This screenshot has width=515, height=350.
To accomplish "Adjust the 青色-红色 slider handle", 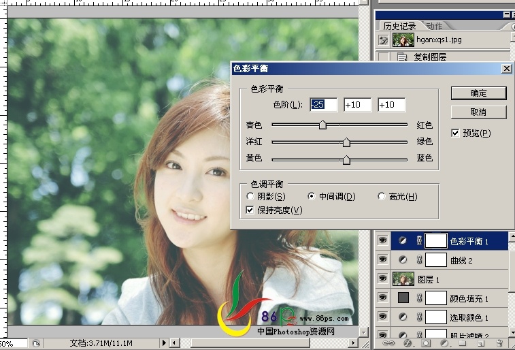I will coord(322,125).
